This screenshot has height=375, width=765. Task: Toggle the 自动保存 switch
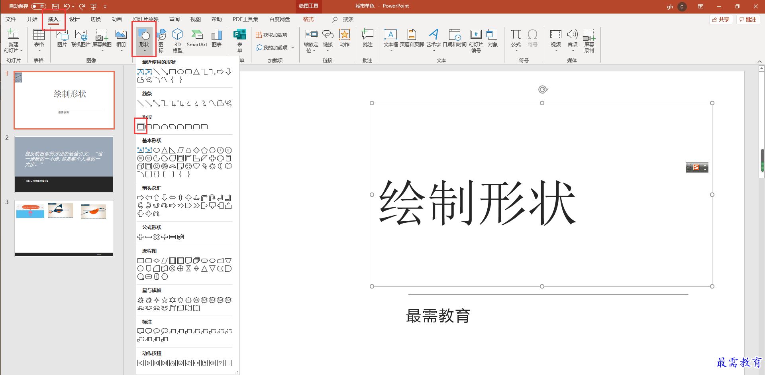tap(39, 6)
